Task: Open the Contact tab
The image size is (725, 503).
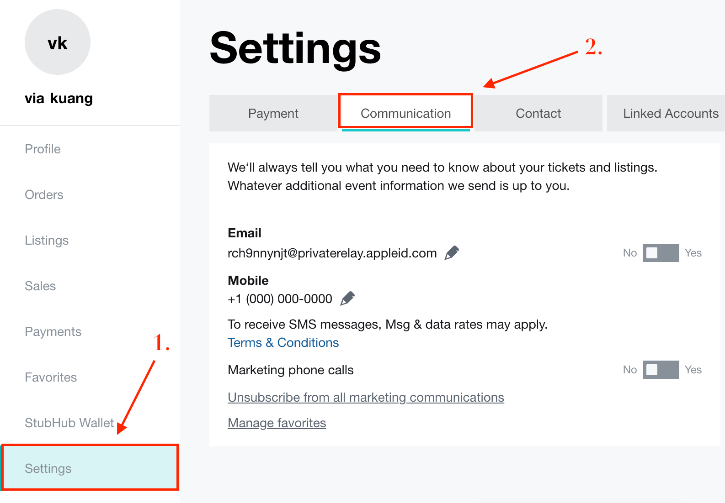Action: [x=538, y=113]
